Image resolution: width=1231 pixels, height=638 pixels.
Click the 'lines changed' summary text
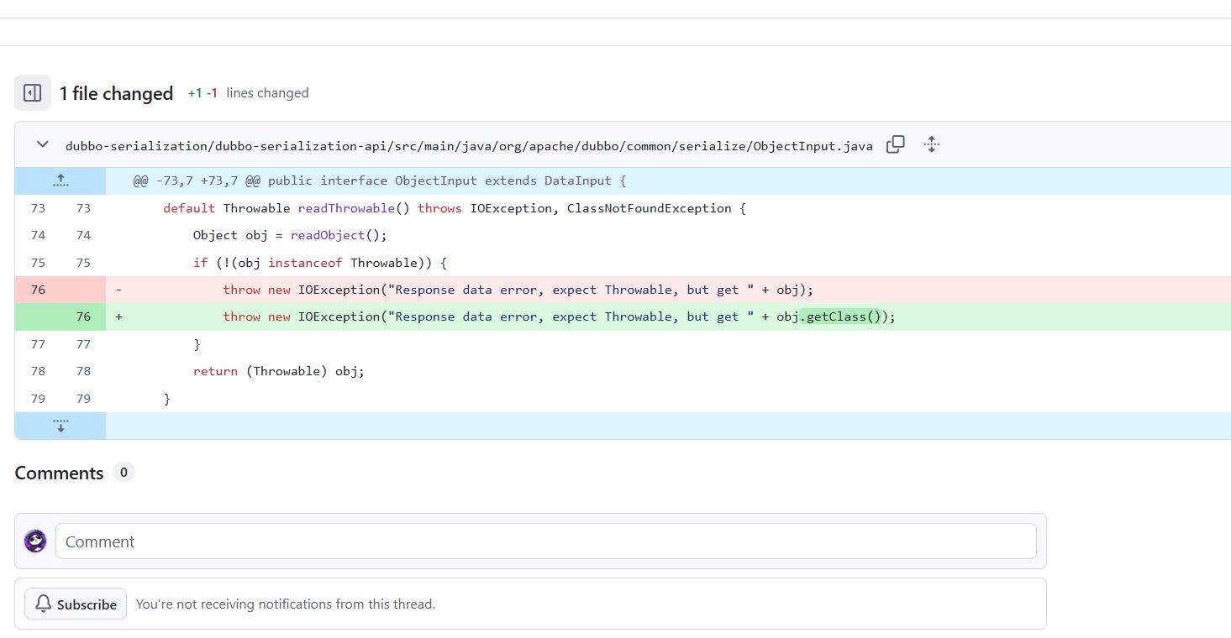tap(267, 93)
